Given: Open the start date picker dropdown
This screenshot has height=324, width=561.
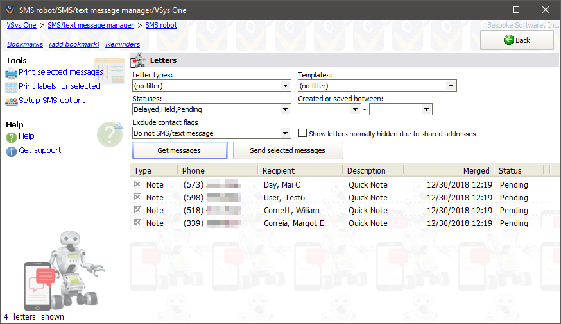Looking at the screenshot, I should (x=356, y=109).
